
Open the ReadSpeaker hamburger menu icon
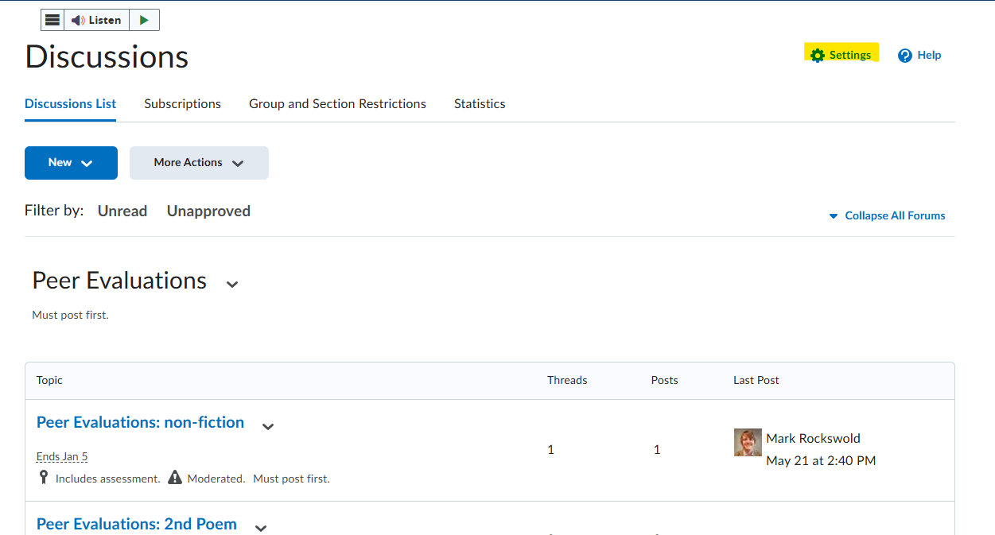52,20
